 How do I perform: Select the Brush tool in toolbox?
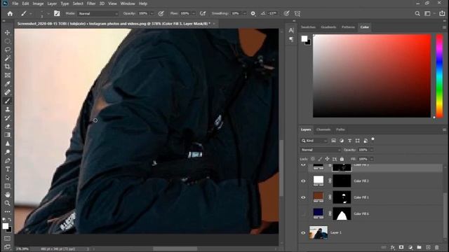pos(8,101)
